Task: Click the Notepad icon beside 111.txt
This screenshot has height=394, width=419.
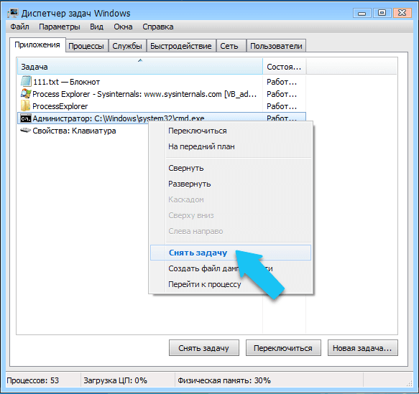Action: click(26, 81)
